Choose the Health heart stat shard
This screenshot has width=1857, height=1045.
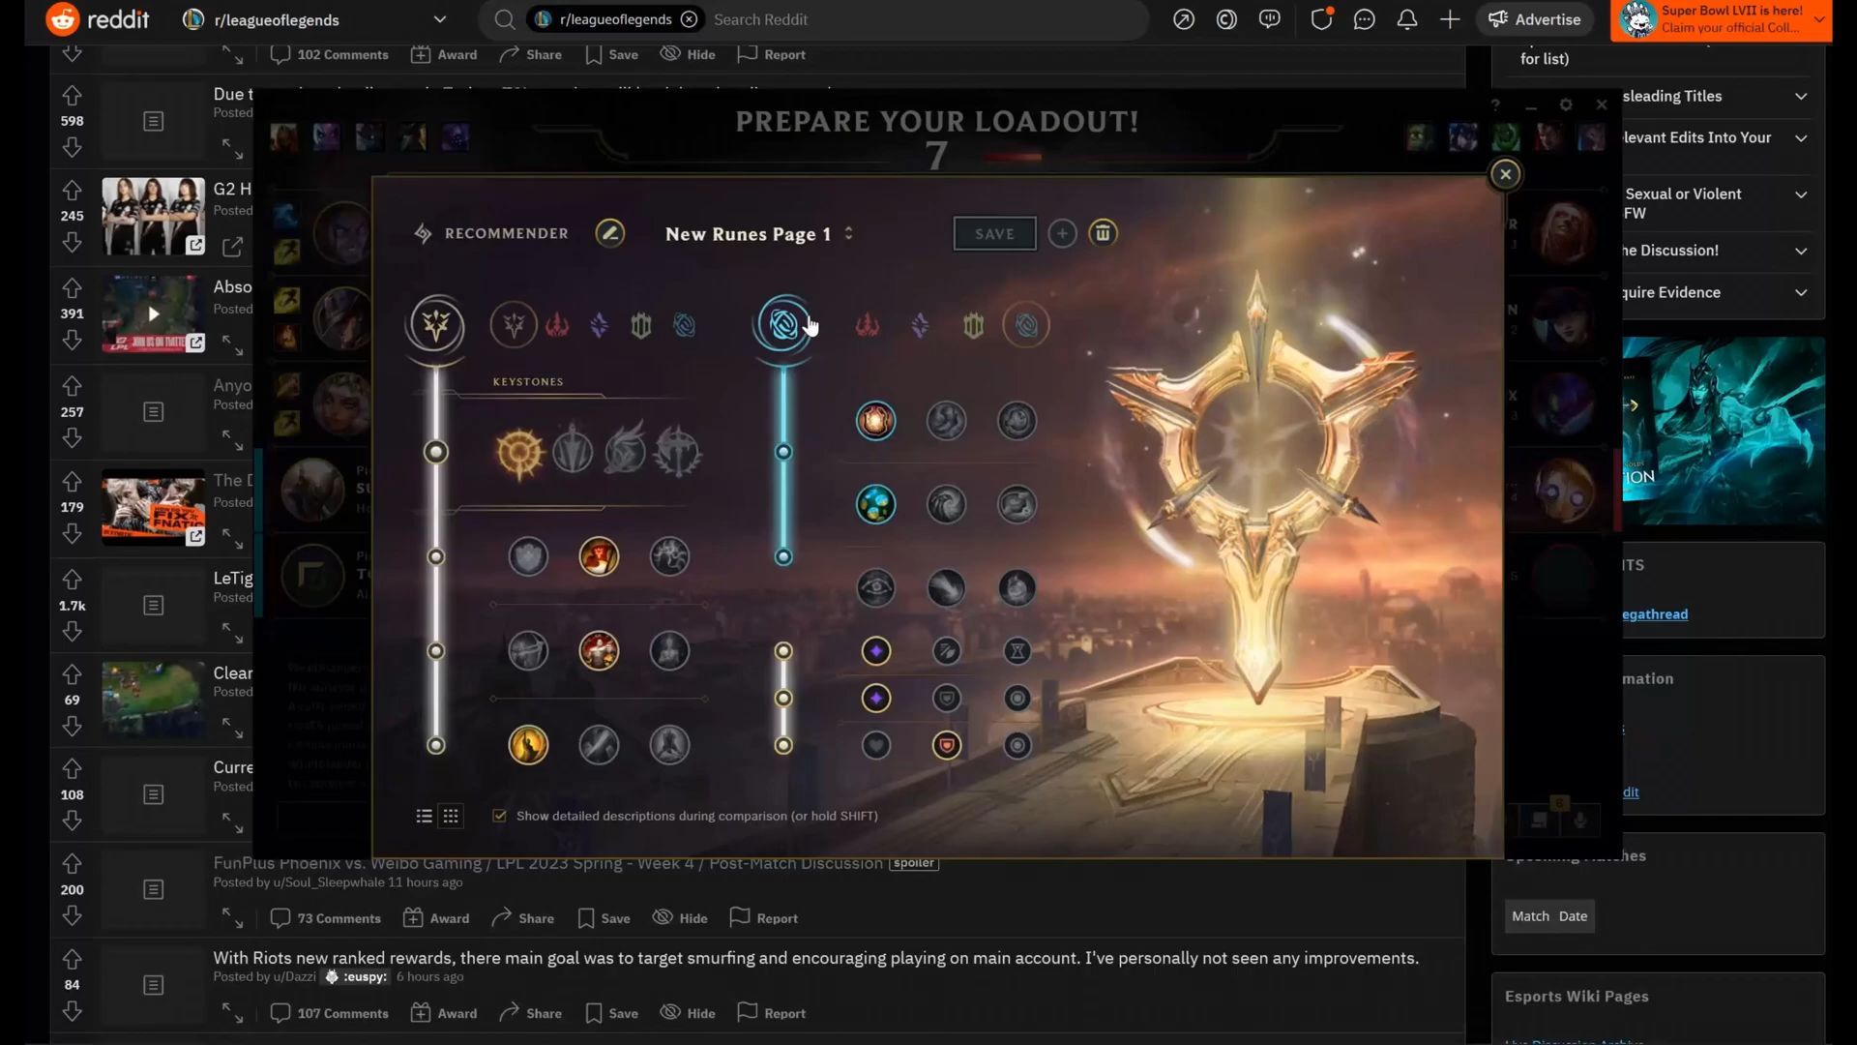point(876,745)
